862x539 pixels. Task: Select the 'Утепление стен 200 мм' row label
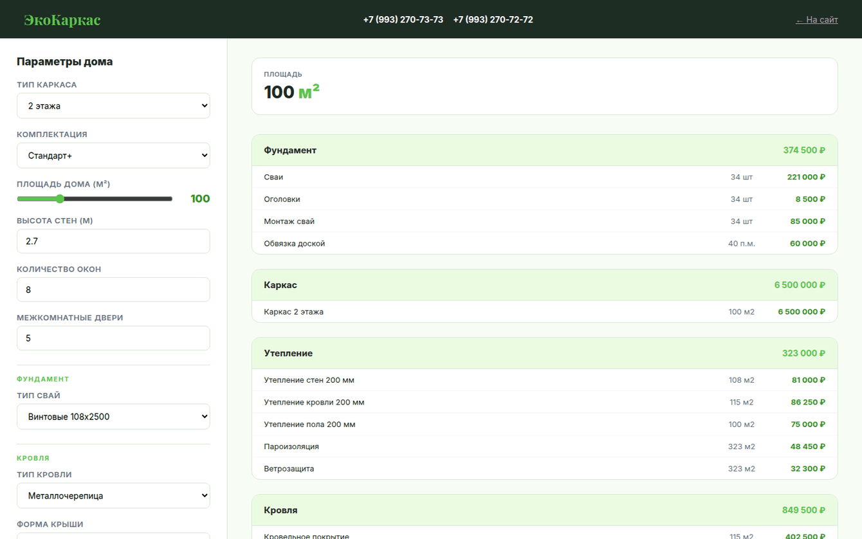point(309,380)
